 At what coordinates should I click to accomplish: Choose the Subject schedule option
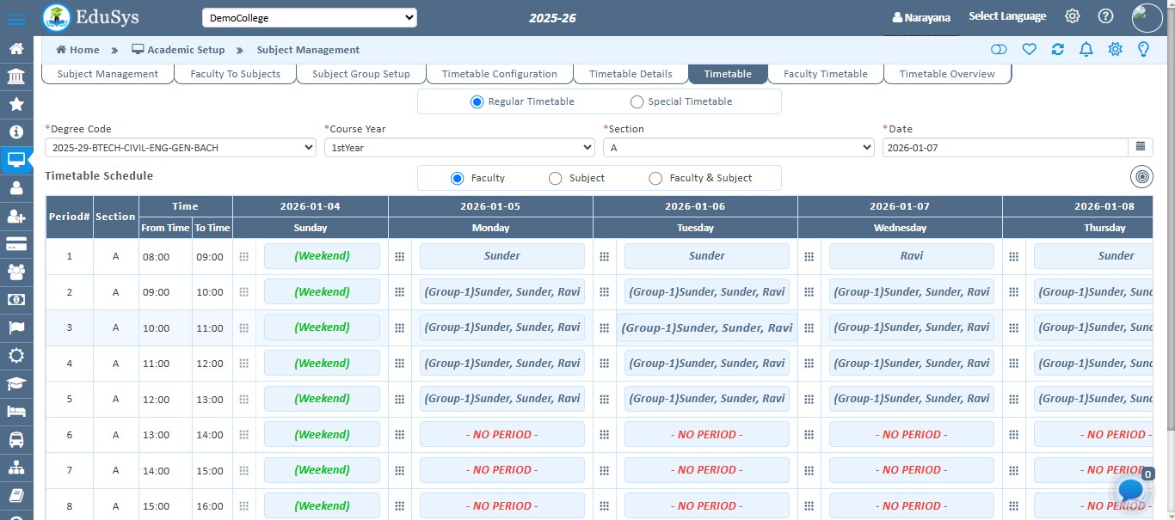tap(555, 178)
